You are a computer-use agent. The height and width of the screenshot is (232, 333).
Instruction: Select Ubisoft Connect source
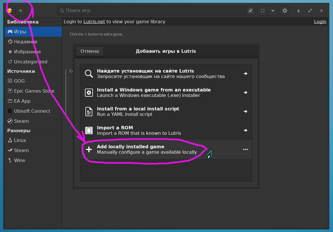pyautogui.click(x=33, y=111)
